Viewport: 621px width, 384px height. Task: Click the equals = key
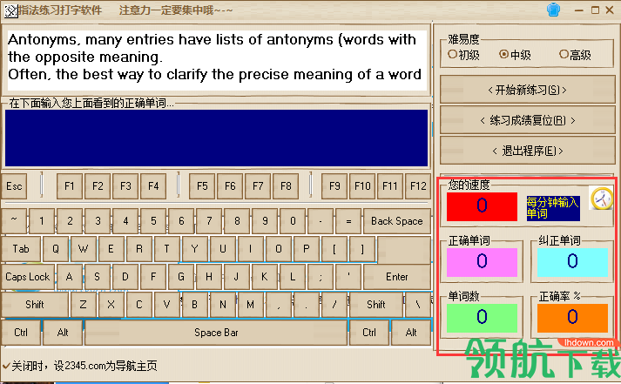point(348,221)
